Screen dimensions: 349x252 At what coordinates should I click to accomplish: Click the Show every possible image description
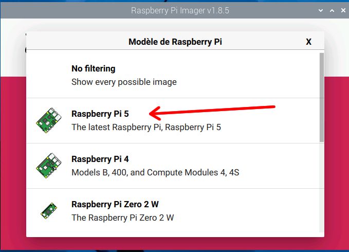click(x=124, y=82)
